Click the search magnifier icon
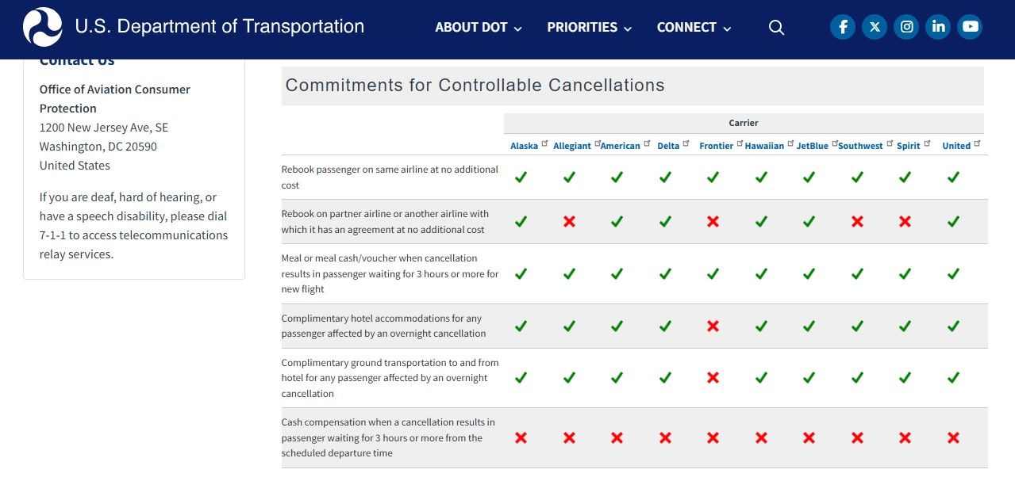1015x477 pixels. tap(776, 28)
